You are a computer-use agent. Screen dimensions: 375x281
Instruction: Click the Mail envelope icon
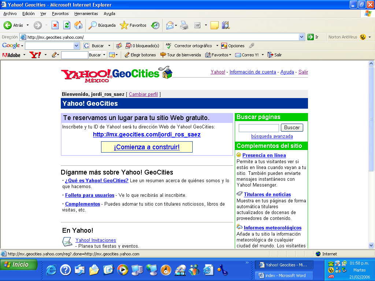pyautogui.click(x=170, y=25)
